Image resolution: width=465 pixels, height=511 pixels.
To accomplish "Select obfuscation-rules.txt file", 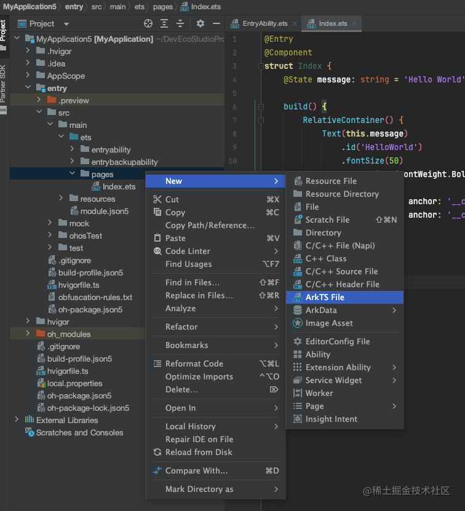I will tap(90, 297).
